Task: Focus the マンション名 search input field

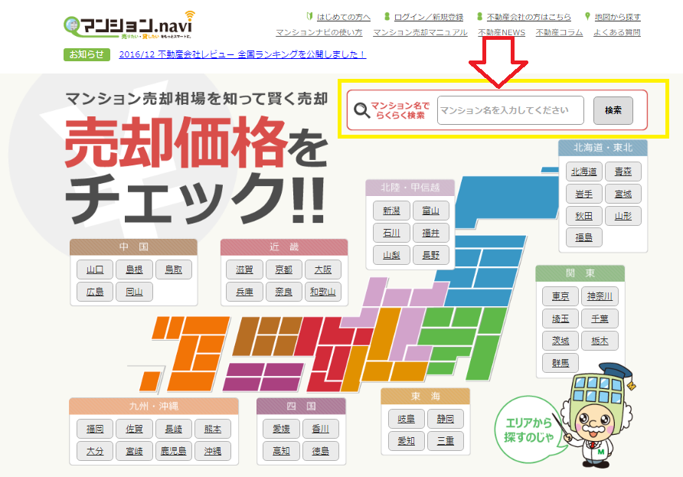Action: pos(510,110)
